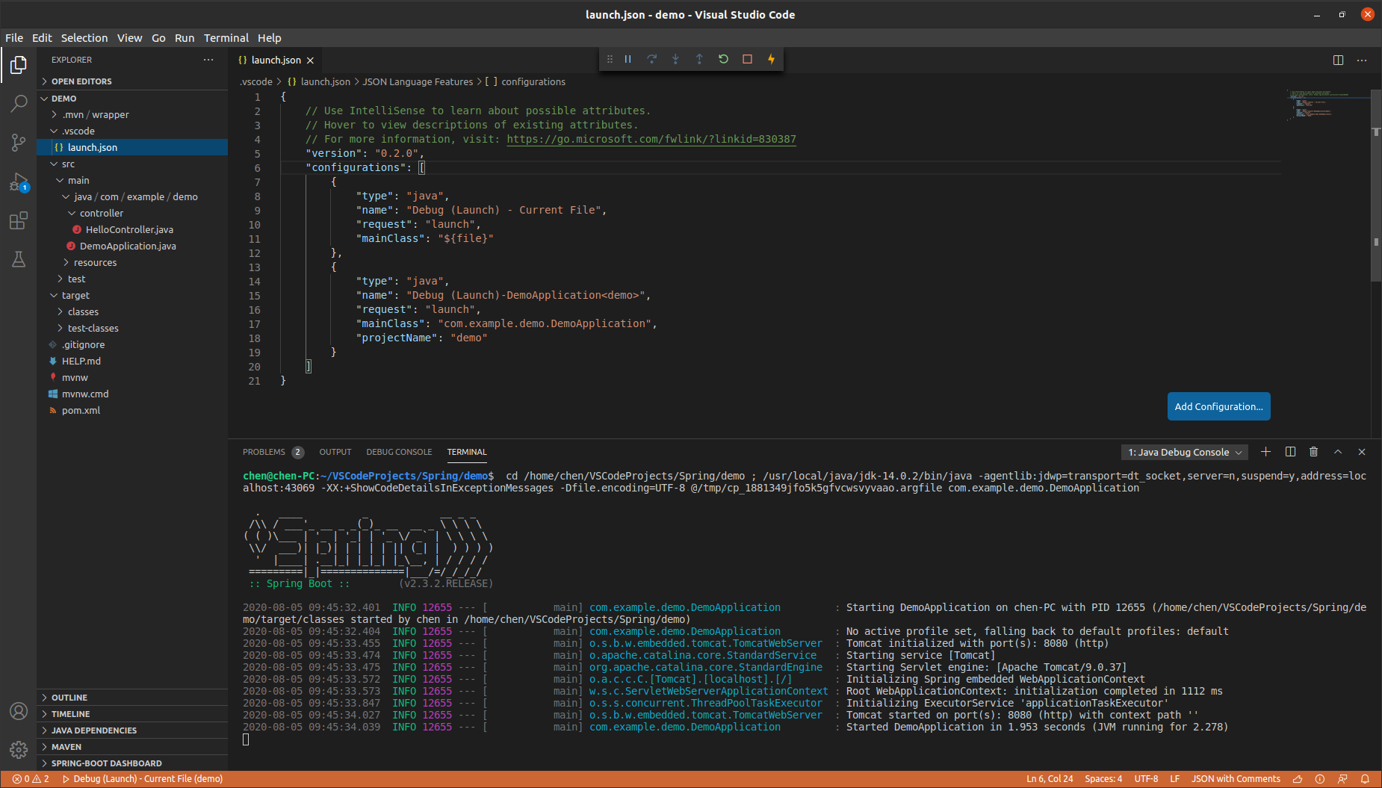Click Spaces: 4 indentation status item
The height and width of the screenshot is (788, 1382).
coord(1103,779)
